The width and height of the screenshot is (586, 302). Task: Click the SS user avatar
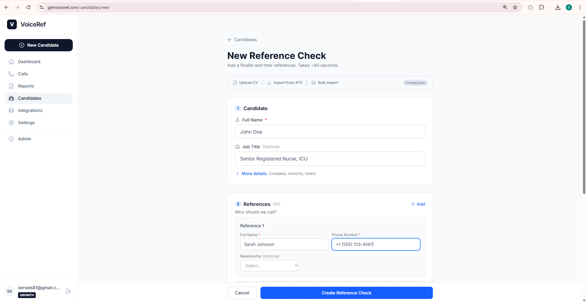tap(9, 291)
